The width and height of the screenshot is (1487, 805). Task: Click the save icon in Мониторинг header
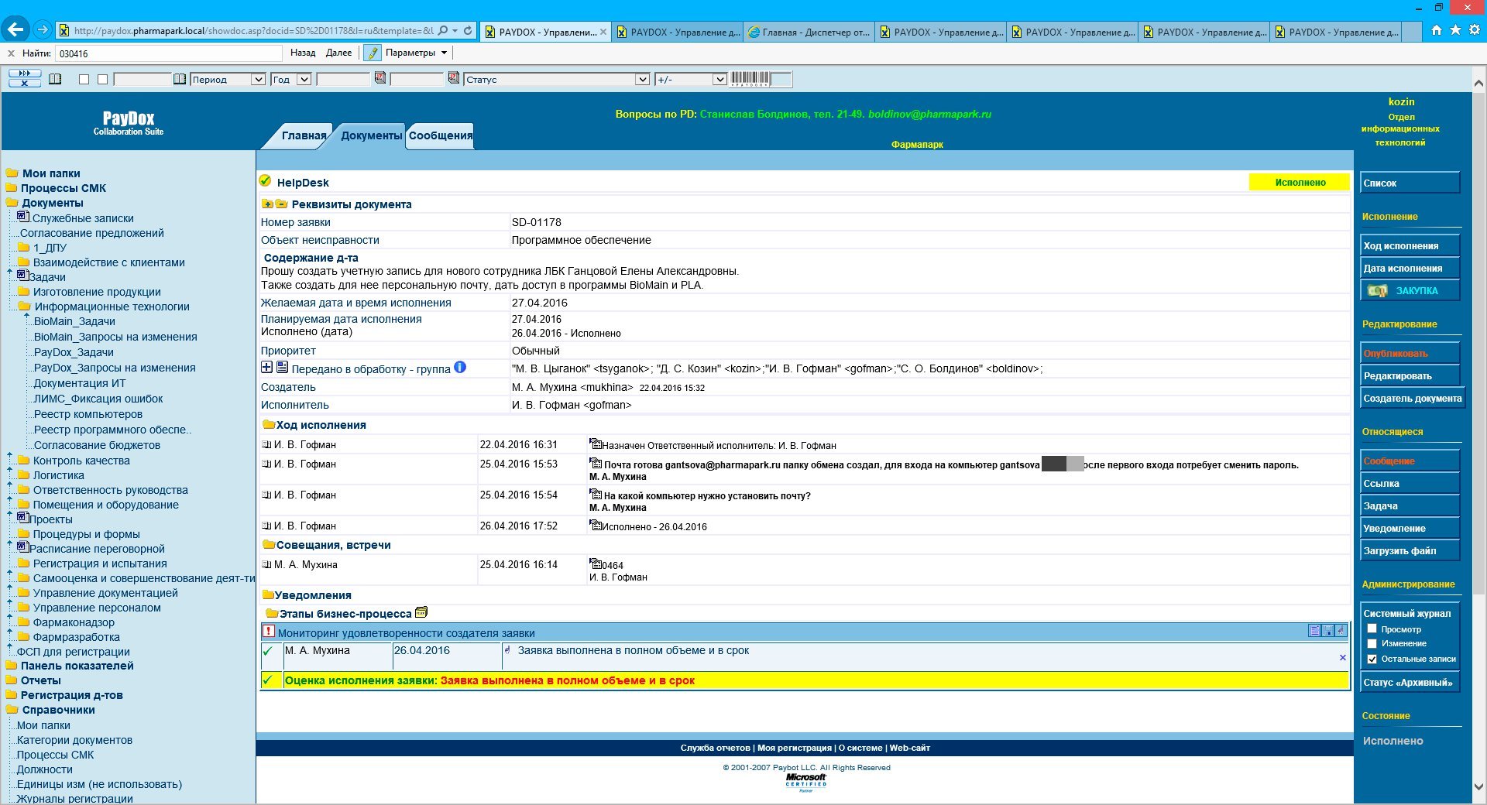[x=1327, y=631]
